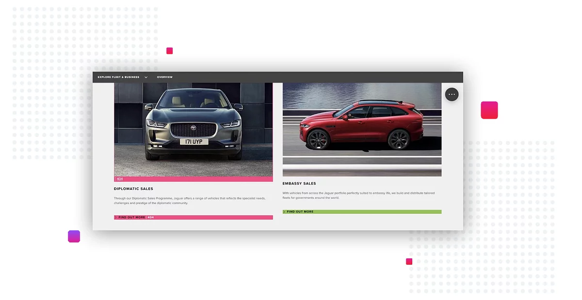The height and width of the screenshot is (300, 582).
Task: Click the Diplomatic Sales Programme description text
Action: pos(190,201)
